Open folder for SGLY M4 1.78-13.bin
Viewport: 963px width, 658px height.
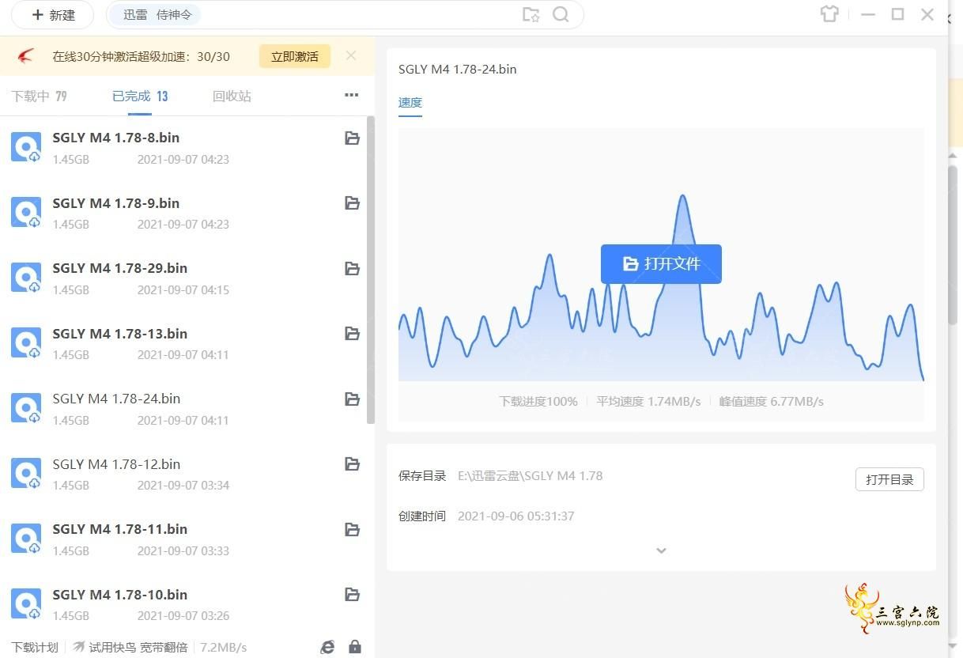tap(353, 334)
